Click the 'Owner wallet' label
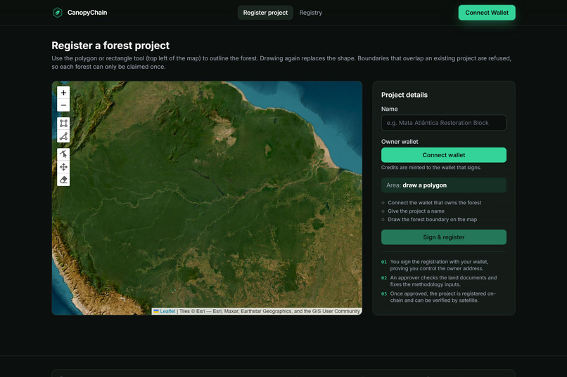 click(x=400, y=142)
